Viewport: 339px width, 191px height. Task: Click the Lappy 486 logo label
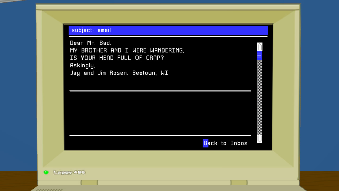click(x=69, y=172)
